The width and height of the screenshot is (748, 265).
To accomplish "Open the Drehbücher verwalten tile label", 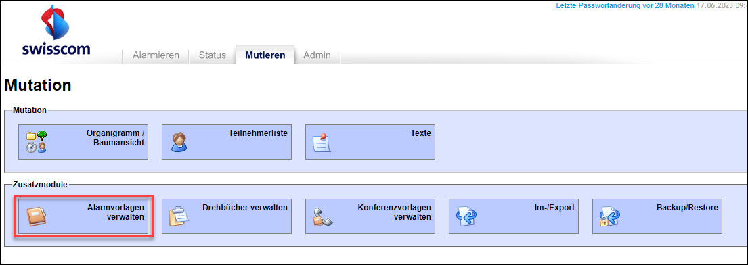I will coord(245,208).
